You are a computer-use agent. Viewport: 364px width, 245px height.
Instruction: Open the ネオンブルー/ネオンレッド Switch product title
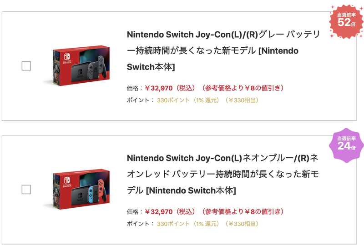tap(223, 174)
